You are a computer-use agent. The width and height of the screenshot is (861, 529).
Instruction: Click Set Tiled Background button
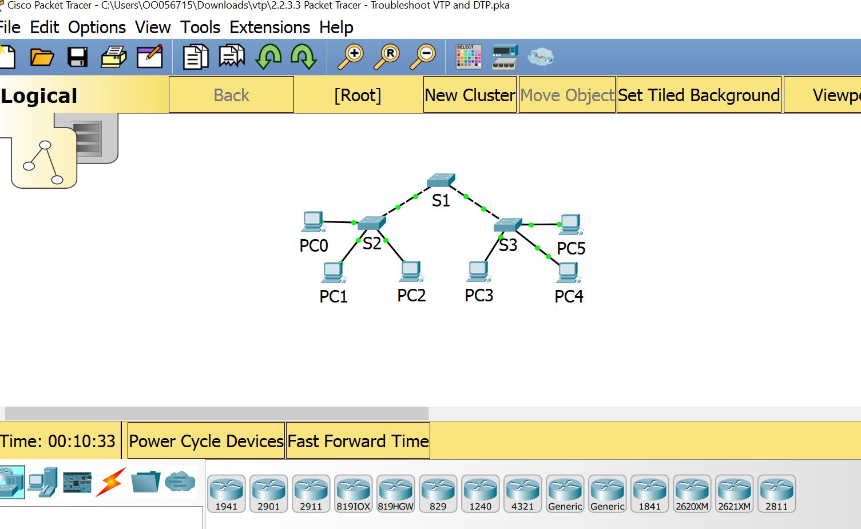click(699, 95)
